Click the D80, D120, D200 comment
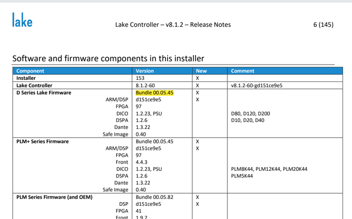 click(250, 113)
